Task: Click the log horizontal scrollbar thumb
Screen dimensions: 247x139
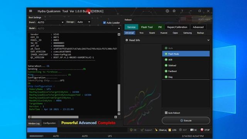Action: 55,117
